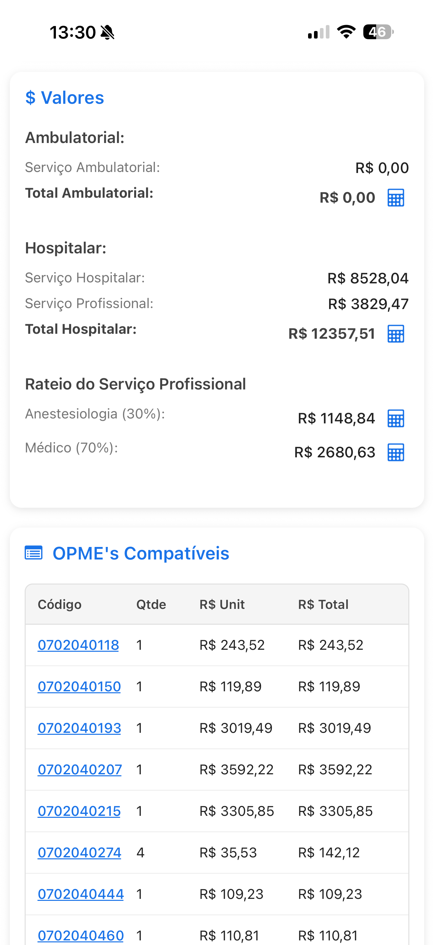Open calculator for Médico (70%) value
Screen dimensions: 434x945
click(x=396, y=452)
